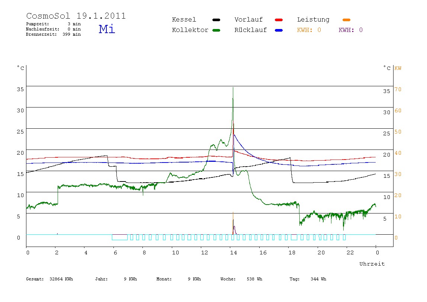Click the orange 'KWH: 0' value

pyautogui.click(x=309, y=30)
